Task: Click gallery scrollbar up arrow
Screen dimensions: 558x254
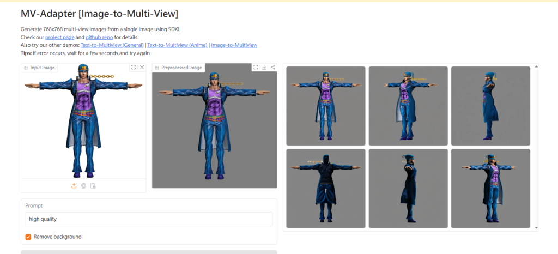Action: pyautogui.click(x=536, y=67)
